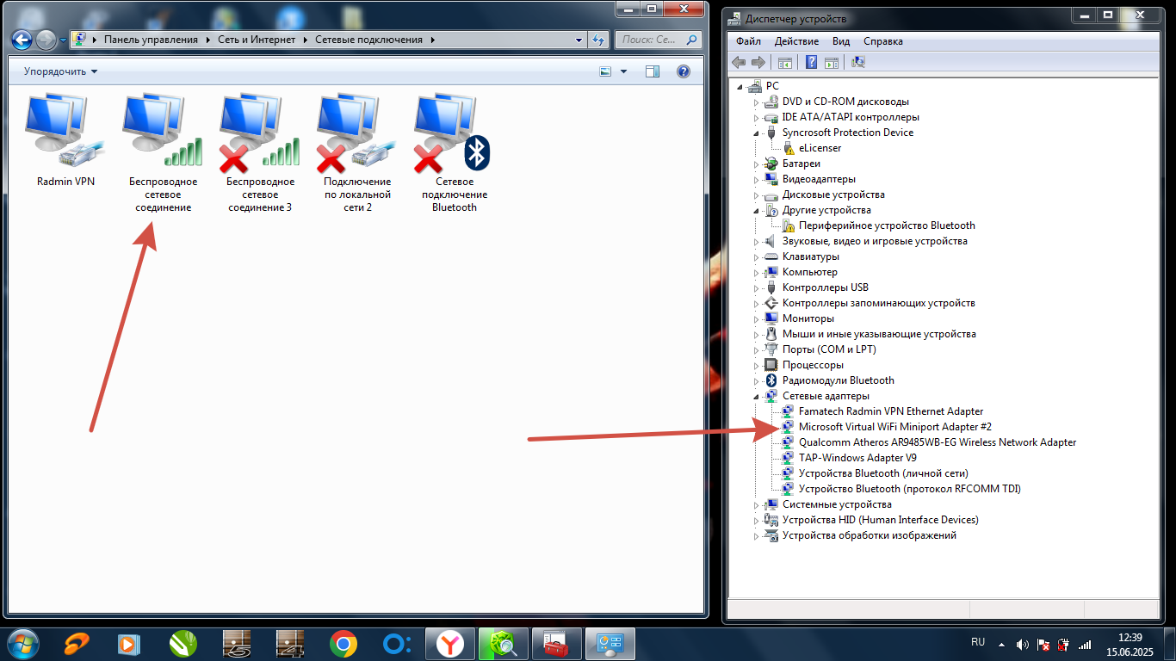Select Радиомодули Bluetooth in the tree

pyautogui.click(x=838, y=380)
